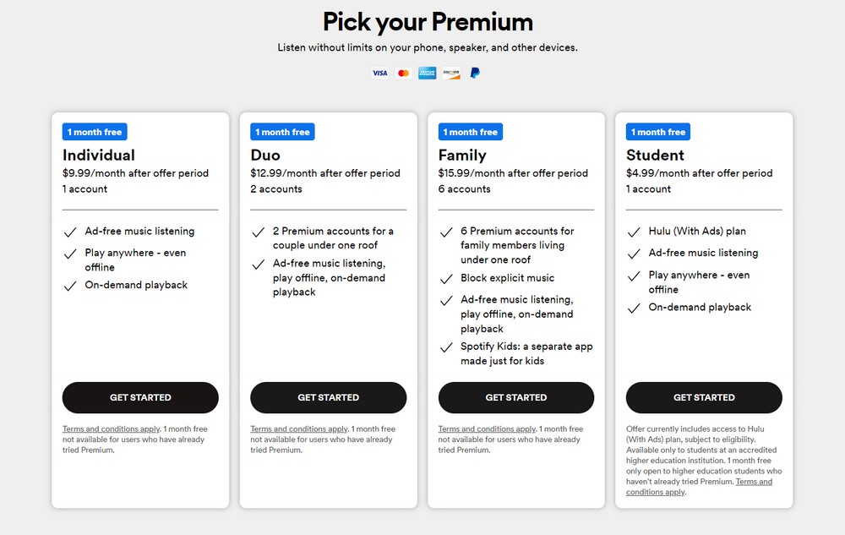
Task: Open Terms and conditions link under Individual plan
Action: 110,429
